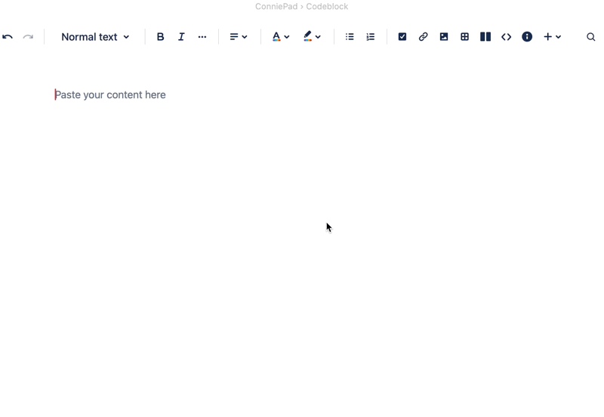Image resolution: width=604 pixels, height=417 pixels.
Task: Insert a numbered list
Action: pyautogui.click(x=371, y=37)
